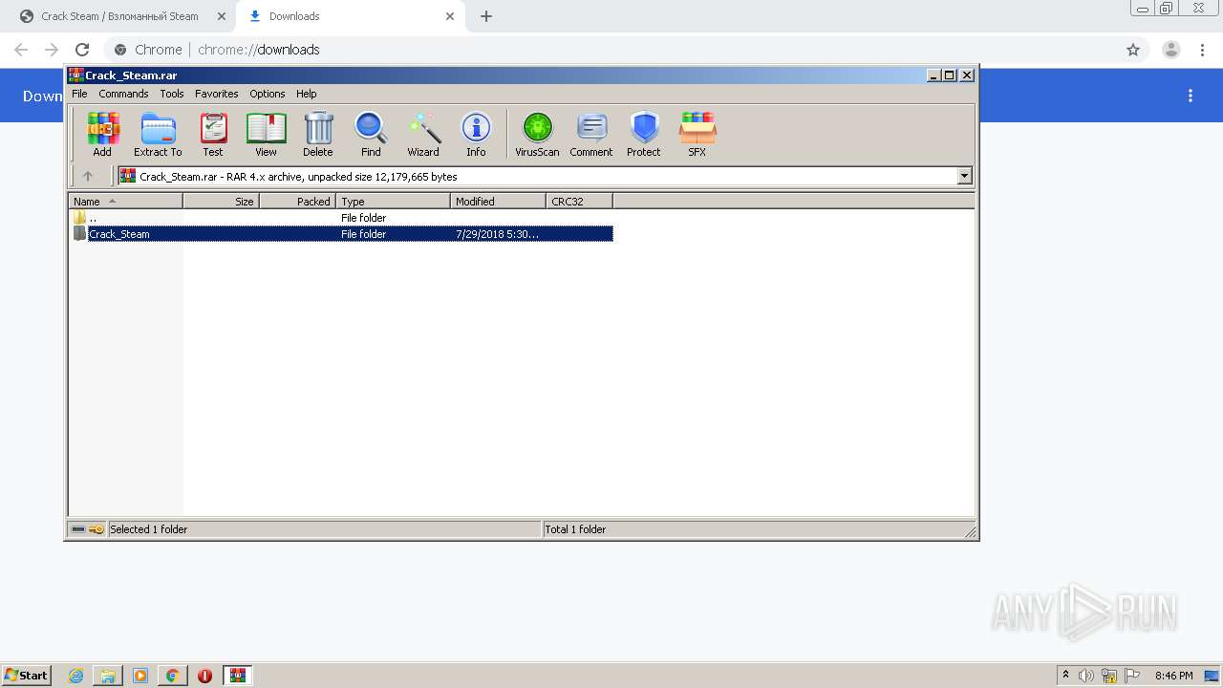Open the Favorites menu

(217, 94)
